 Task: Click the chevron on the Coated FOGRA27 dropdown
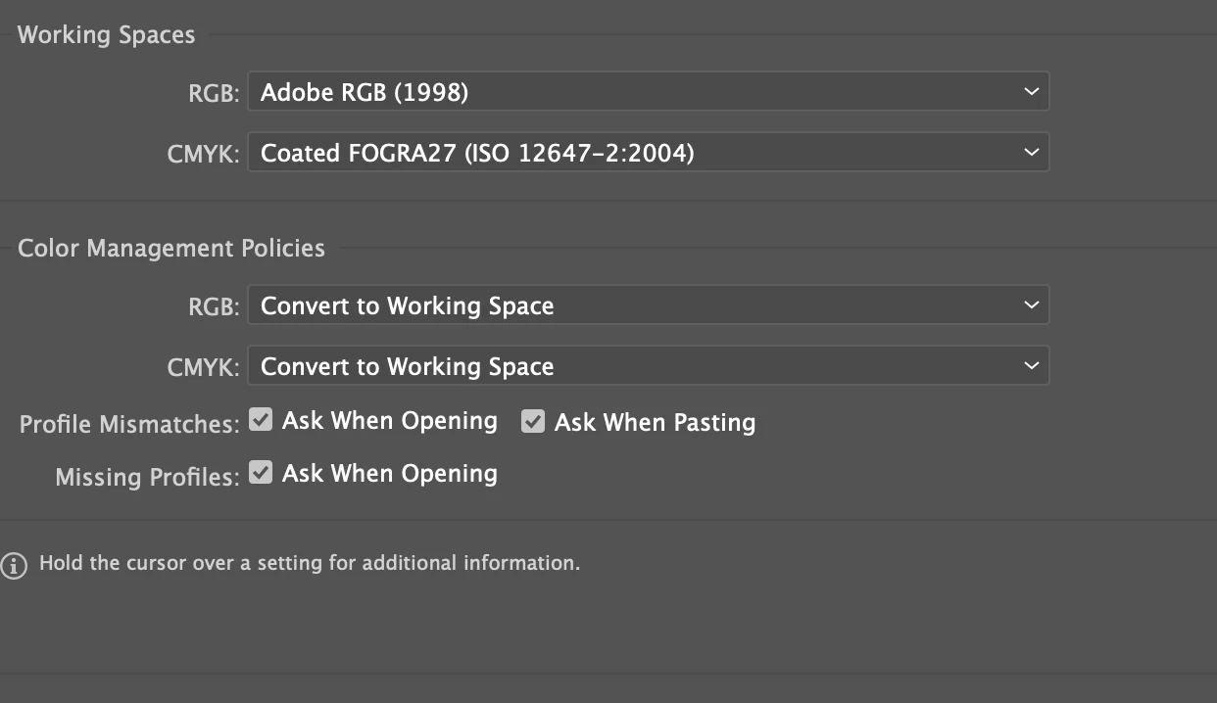1031,153
